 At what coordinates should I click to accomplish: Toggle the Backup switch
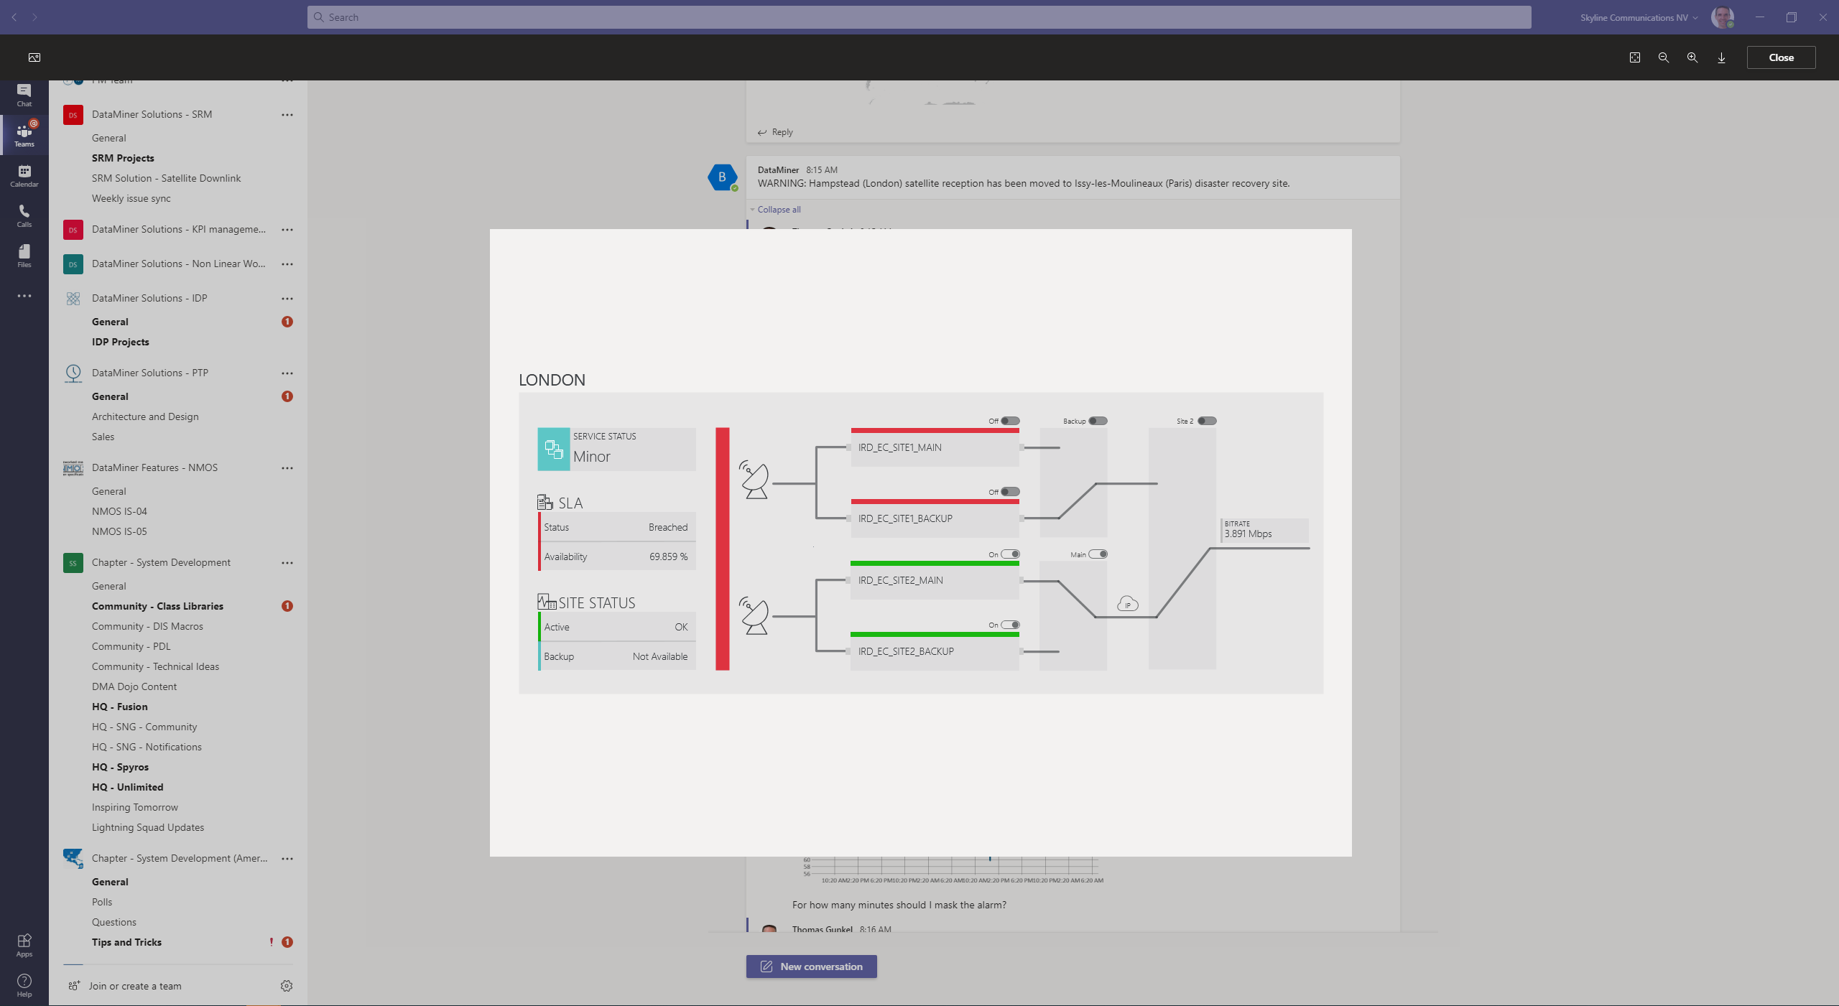[x=1098, y=421]
